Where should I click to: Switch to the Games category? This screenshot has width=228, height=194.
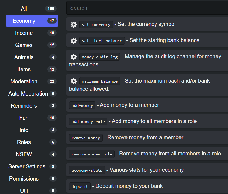click(x=32, y=45)
